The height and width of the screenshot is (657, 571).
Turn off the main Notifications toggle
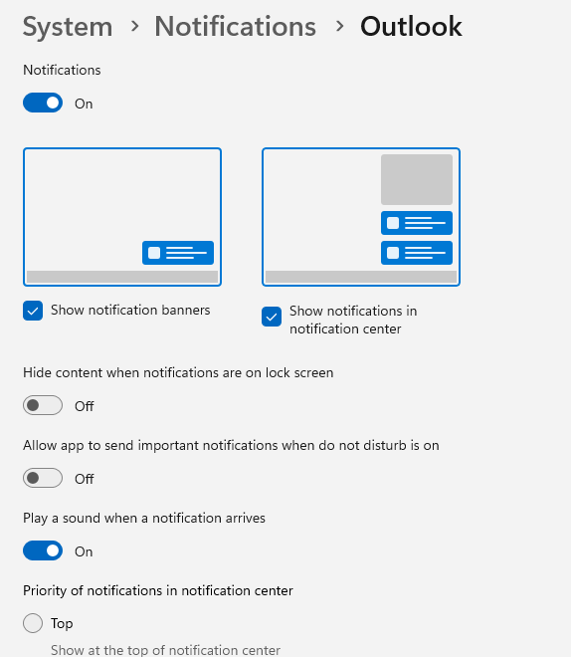(x=43, y=104)
